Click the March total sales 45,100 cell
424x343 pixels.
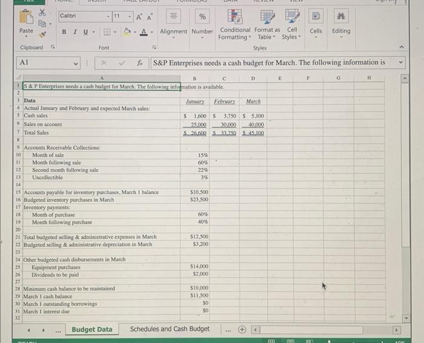coord(253,133)
